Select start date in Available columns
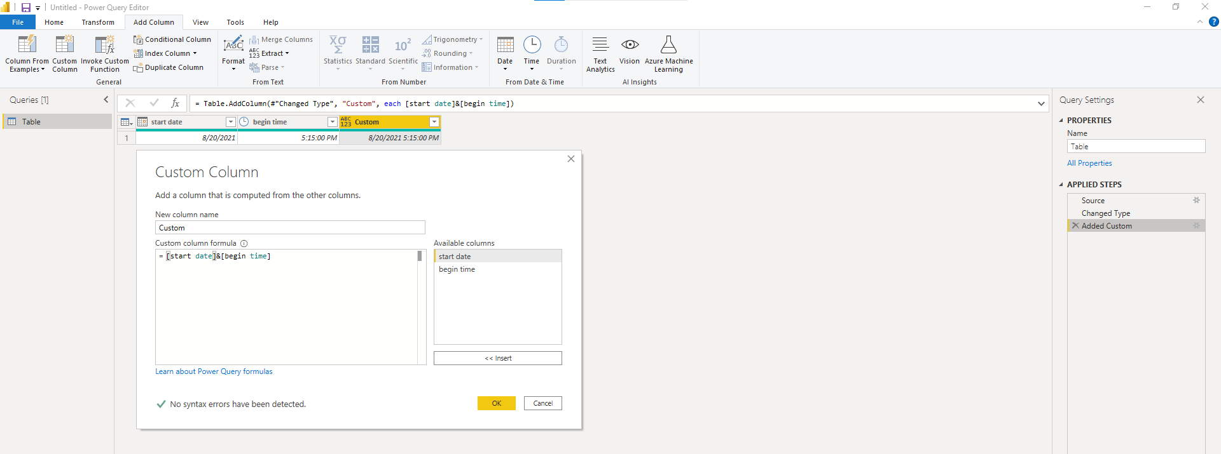 pos(498,257)
